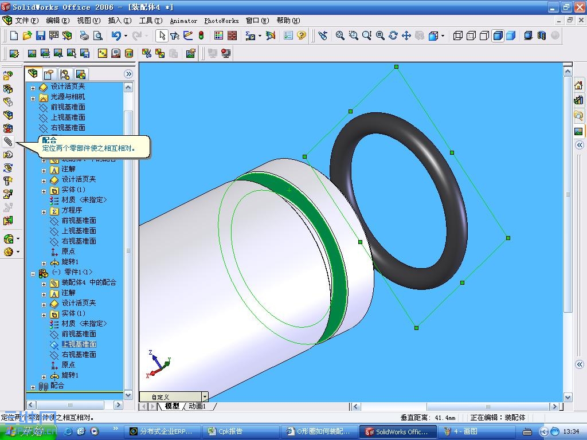Open the 文件(F) menu
The width and height of the screenshot is (587, 440).
click(x=26, y=21)
